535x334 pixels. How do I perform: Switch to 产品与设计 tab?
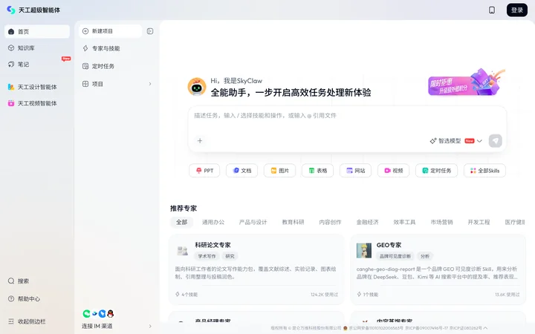253,222
